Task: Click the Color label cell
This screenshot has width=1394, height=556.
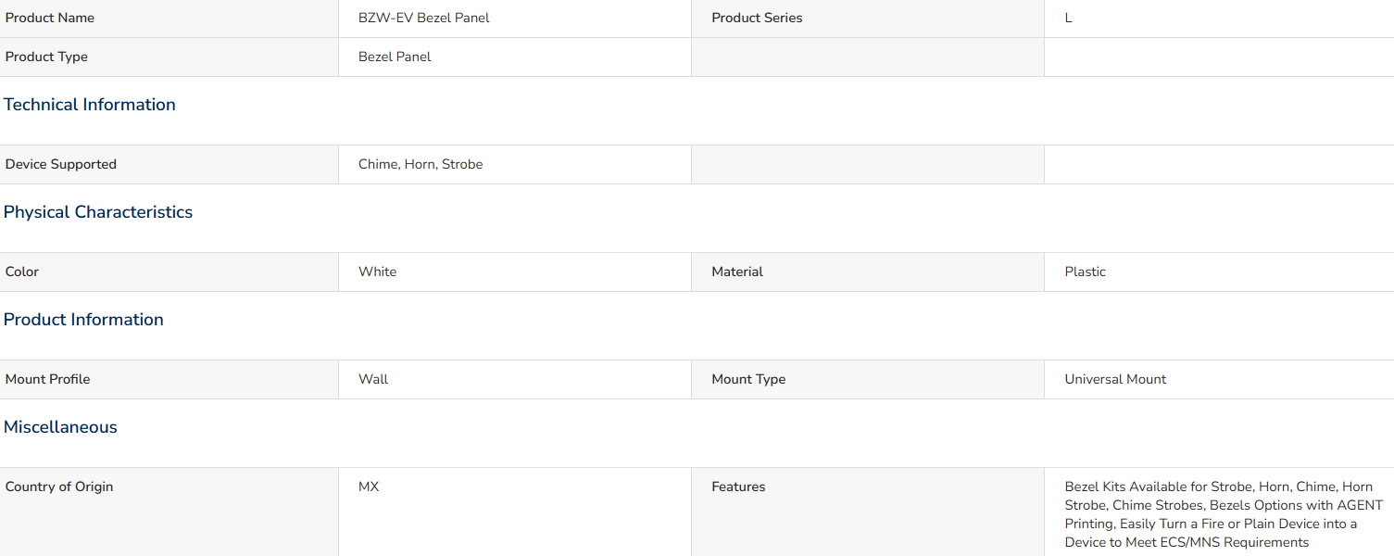Action: (x=170, y=272)
